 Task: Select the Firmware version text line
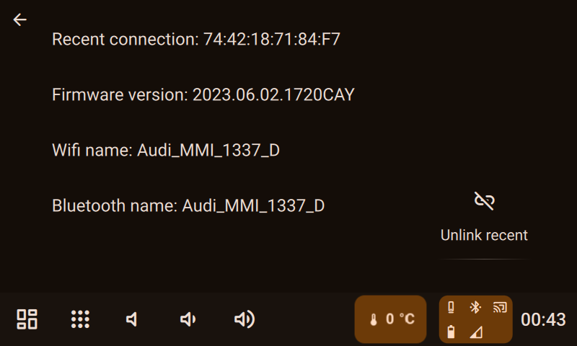(203, 94)
